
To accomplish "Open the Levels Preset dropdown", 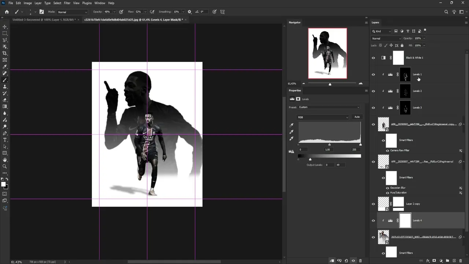I will (x=329, y=107).
